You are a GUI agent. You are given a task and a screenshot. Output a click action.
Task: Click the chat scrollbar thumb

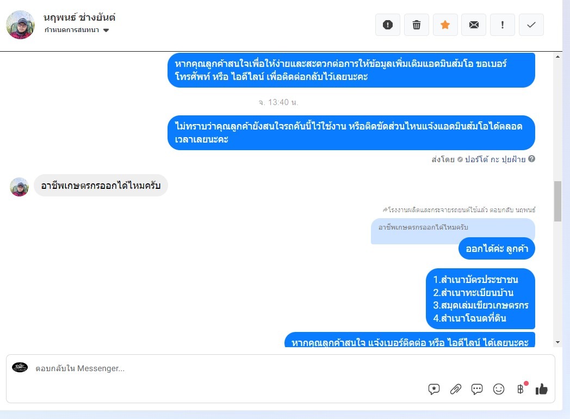pyautogui.click(x=557, y=201)
